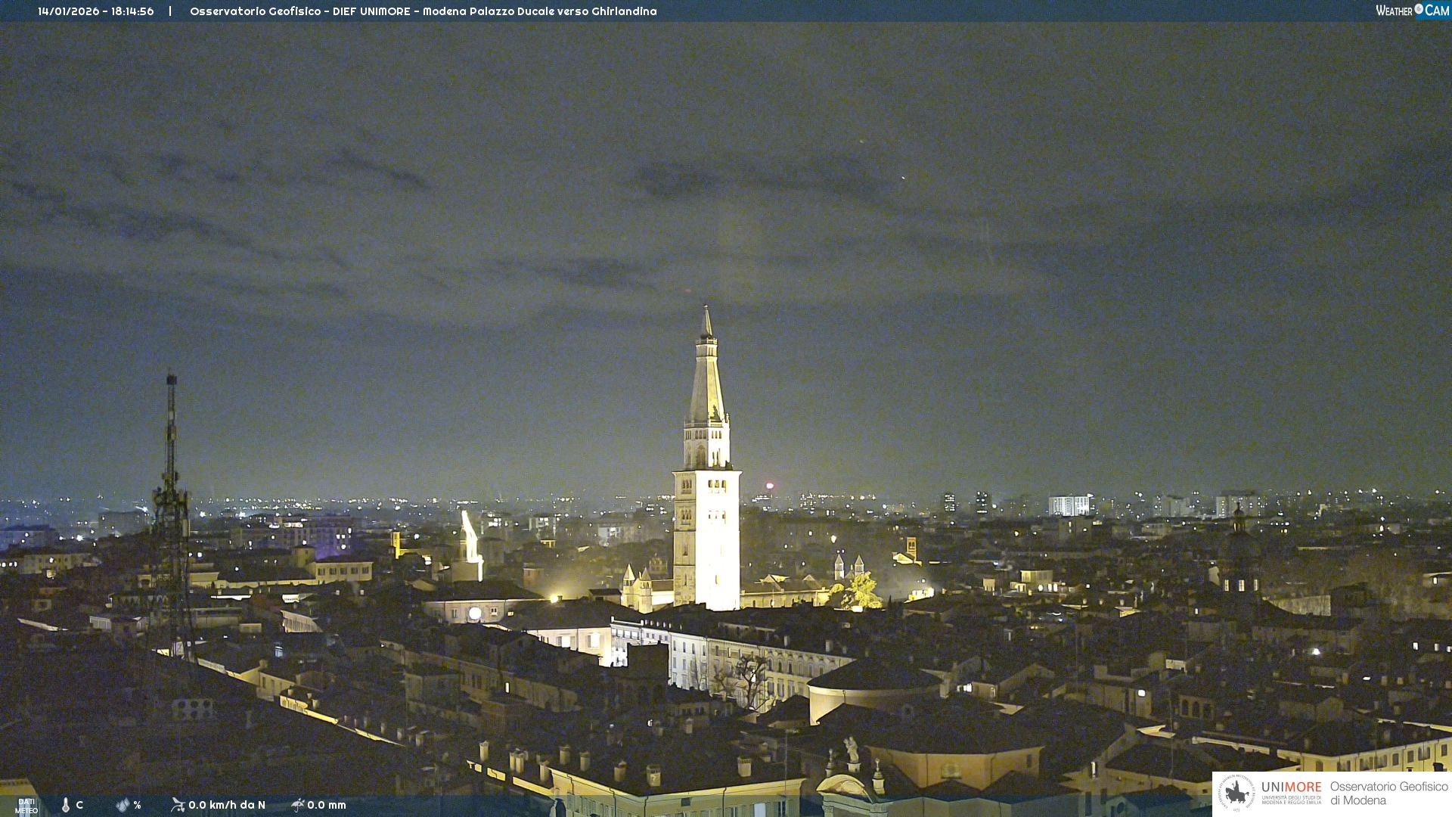Click the rainfall 0.0 mm reading
This screenshot has width=1452, height=817.
[327, 805]
